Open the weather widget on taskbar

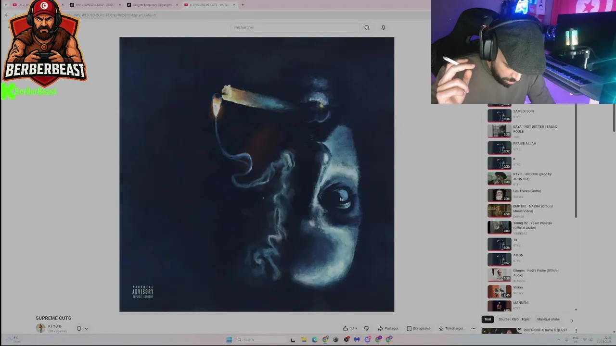pyautogui.click(x=13, y=340)
